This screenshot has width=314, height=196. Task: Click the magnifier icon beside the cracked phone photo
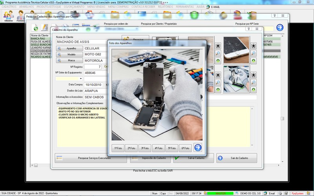point(254,53)
